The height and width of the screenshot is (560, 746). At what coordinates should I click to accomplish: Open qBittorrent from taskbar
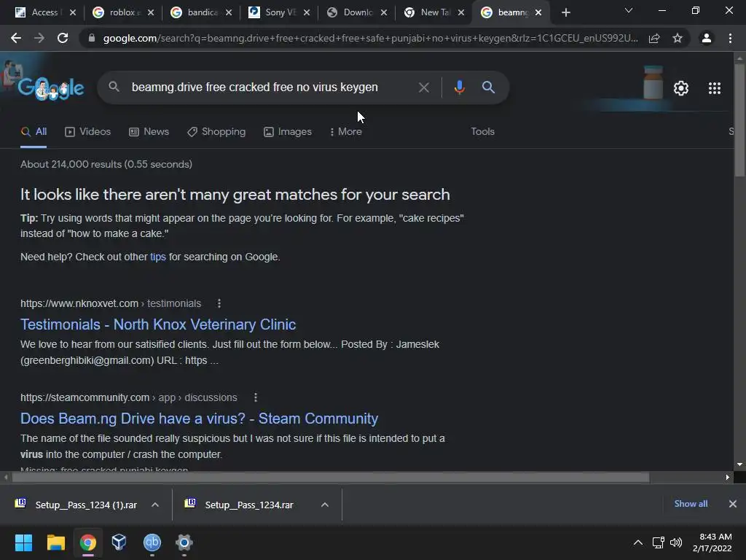tap(152, 542)
